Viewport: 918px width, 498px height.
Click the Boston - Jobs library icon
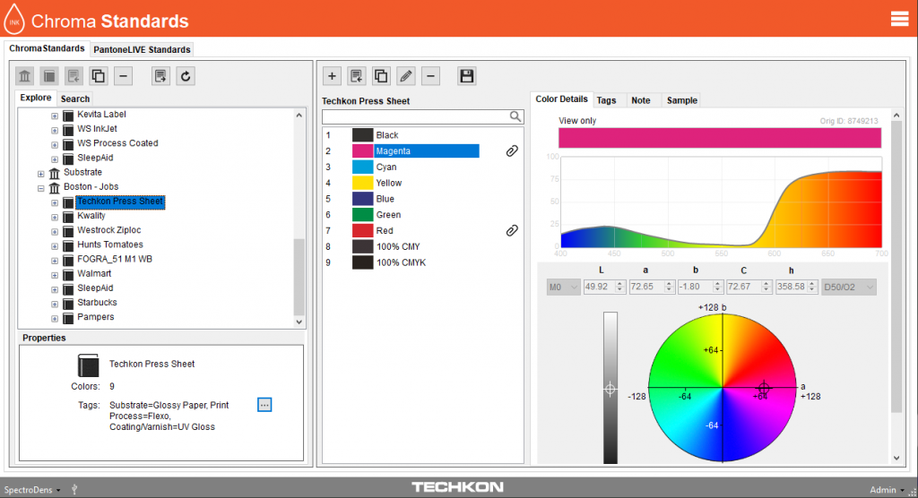55,187
